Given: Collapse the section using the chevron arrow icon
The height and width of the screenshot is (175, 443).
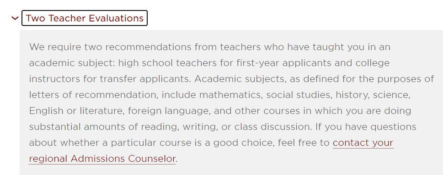Looking at the screenshot, I should tap(15, 18).
